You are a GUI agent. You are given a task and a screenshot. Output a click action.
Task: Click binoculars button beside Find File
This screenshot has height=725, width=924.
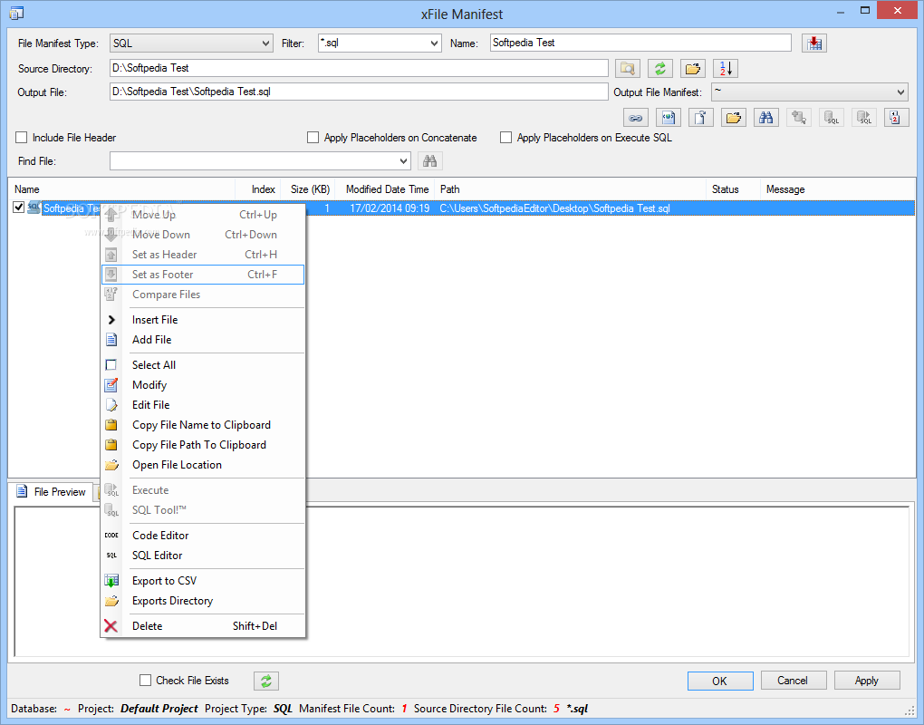pos(430,161)
